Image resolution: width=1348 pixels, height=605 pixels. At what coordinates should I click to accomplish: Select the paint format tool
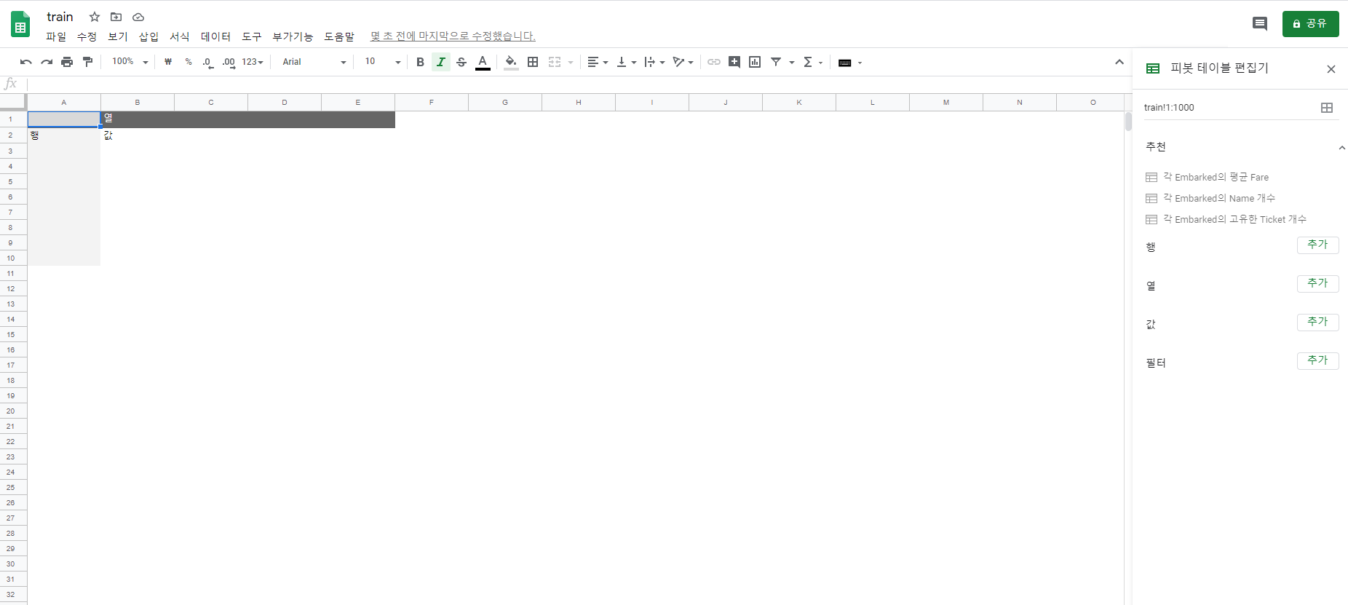[x=87, y=62]
